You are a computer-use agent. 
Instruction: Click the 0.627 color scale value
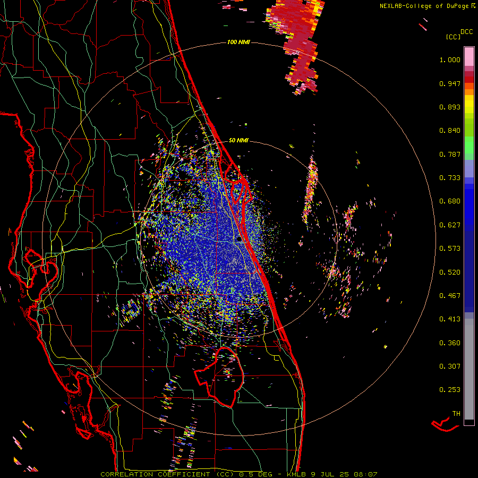450,225
